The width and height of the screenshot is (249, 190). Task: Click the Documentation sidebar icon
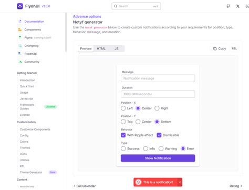click(x=20, y=22)
